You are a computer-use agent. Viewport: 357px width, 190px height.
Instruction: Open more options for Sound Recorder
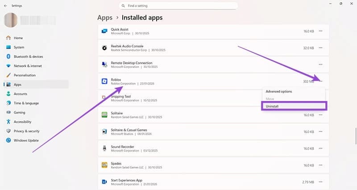click(x=320, y=148)
